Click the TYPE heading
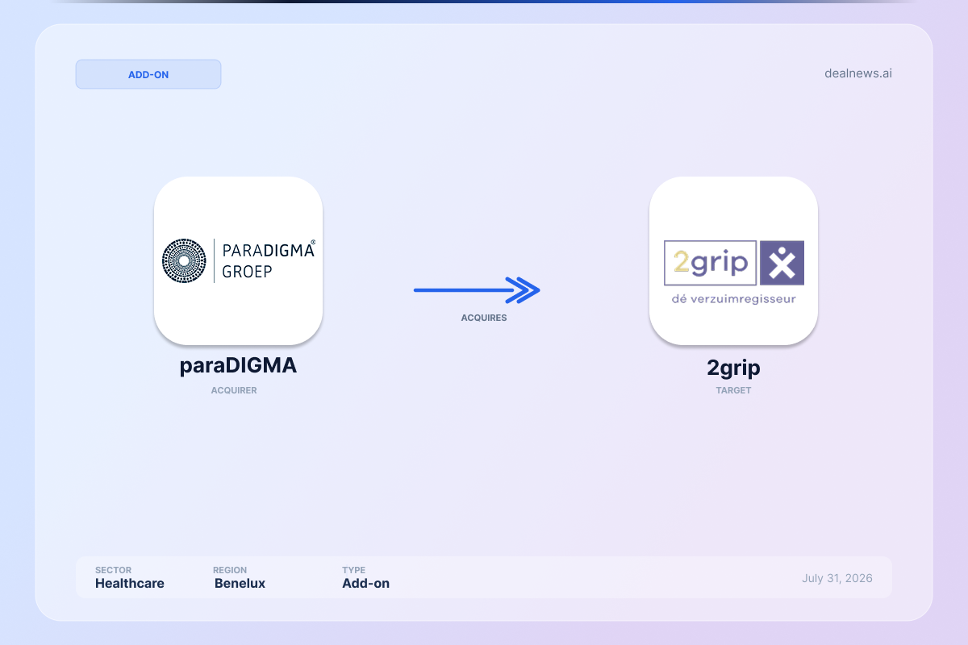 click(x=353, y=570)
